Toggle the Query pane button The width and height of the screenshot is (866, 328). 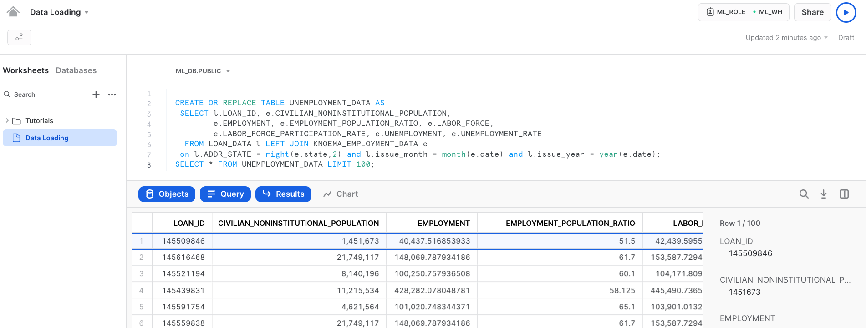coord(225,194)
